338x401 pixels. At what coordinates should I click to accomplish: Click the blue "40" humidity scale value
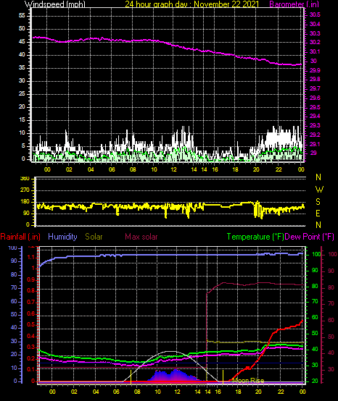(14, 328)
